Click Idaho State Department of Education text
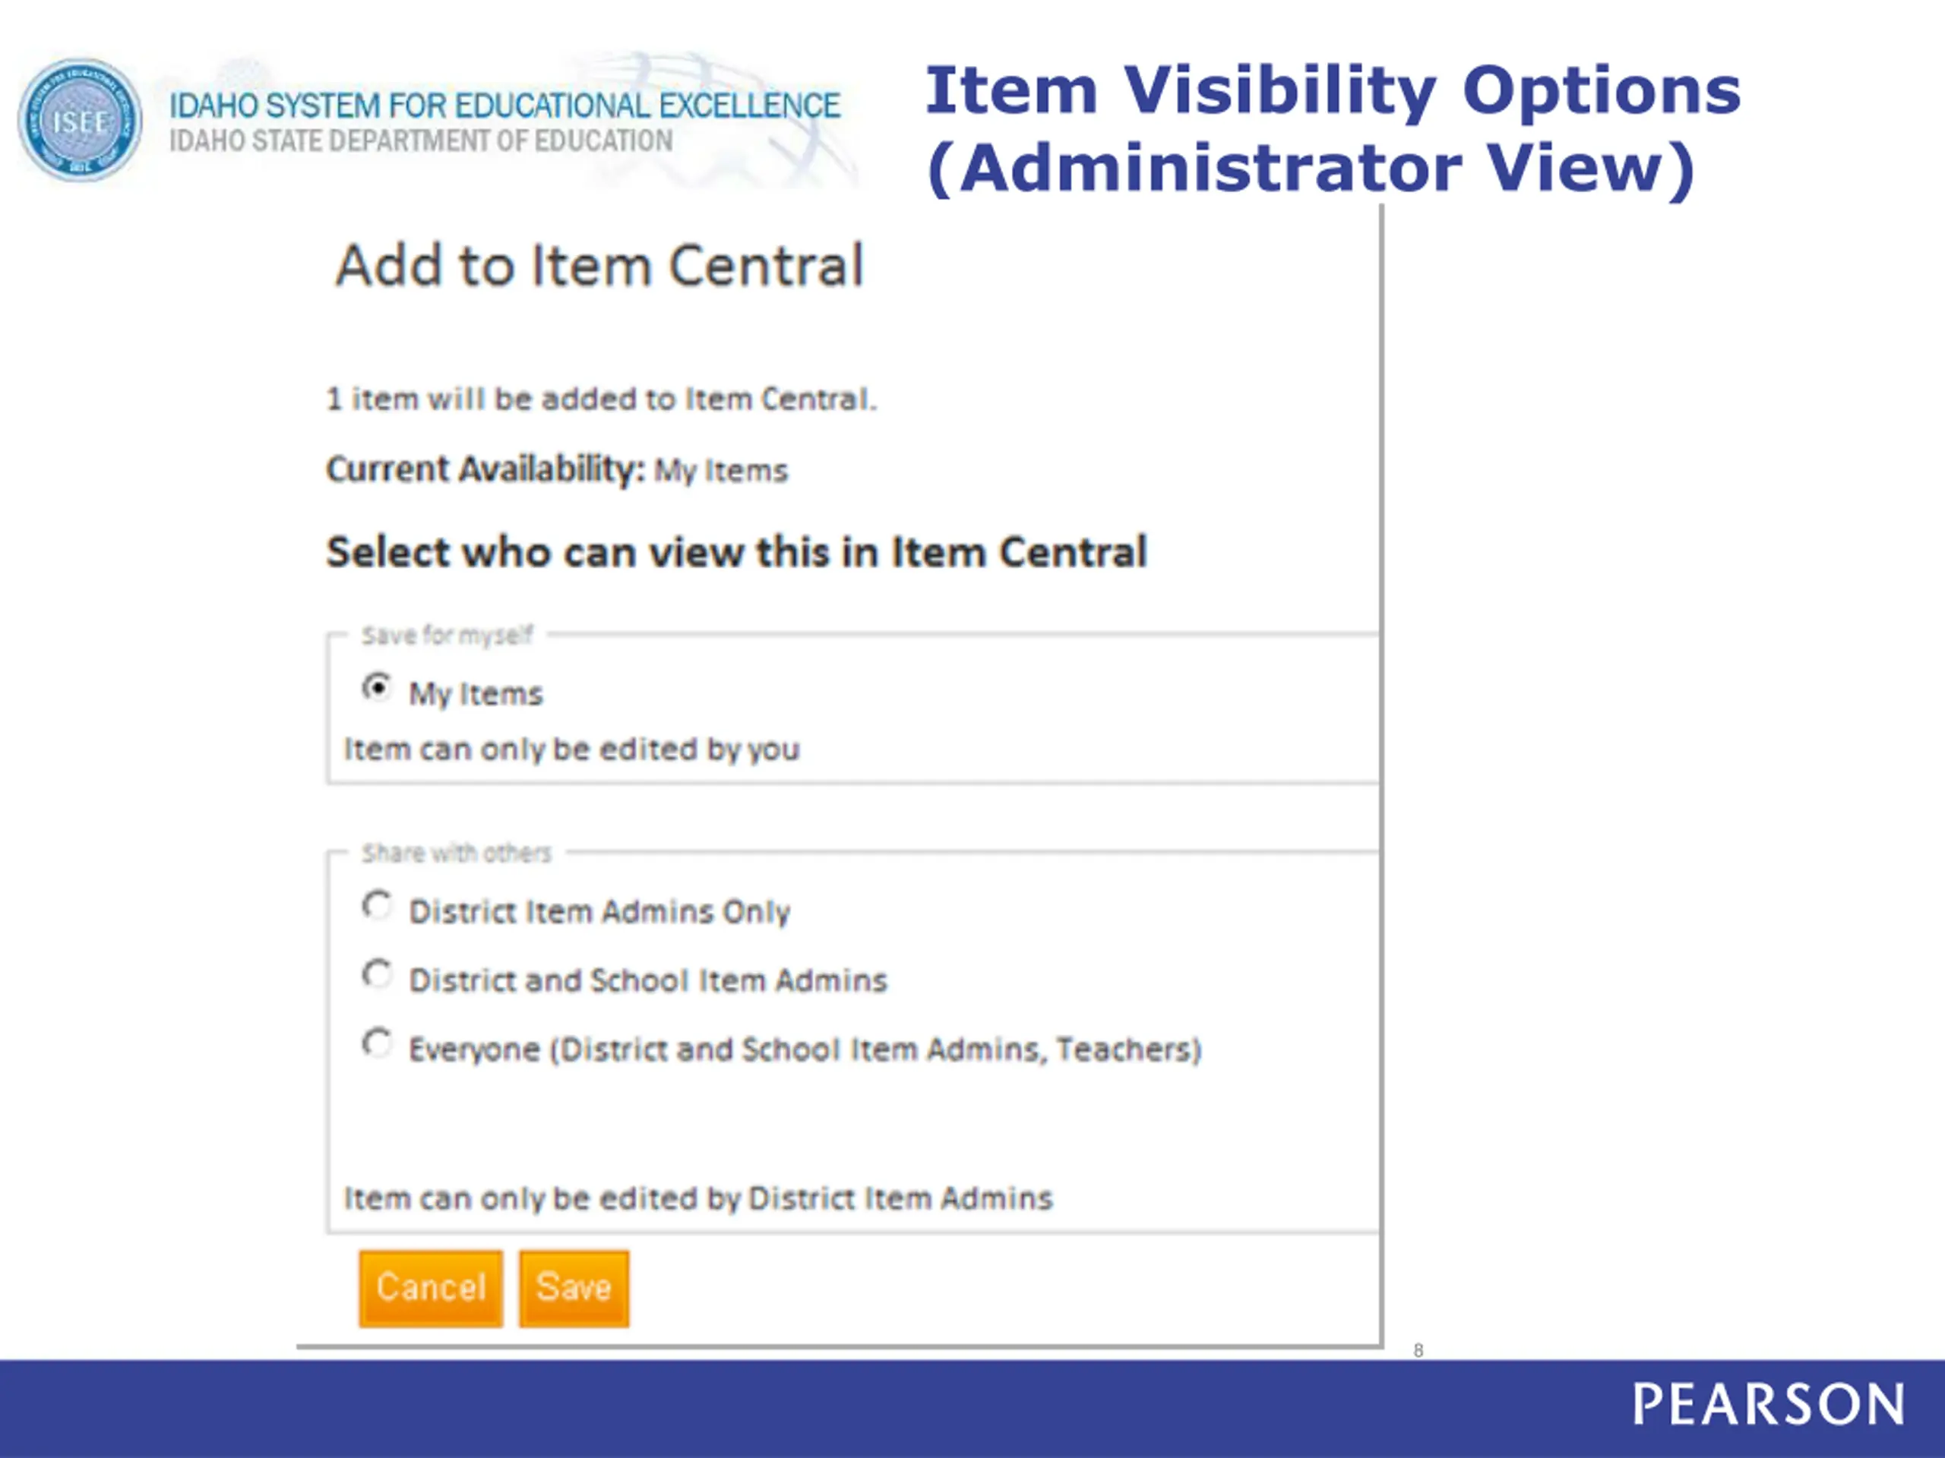 point(420,141)
